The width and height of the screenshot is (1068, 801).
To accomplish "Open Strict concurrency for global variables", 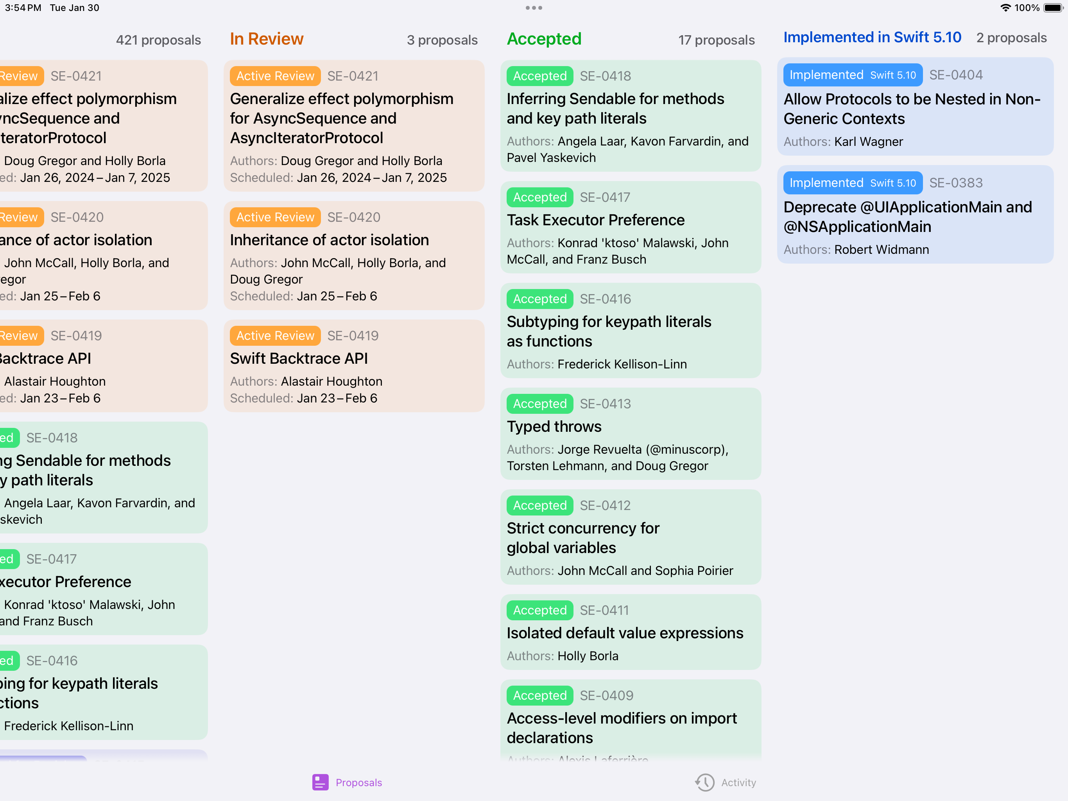I will tap(631, 537).
